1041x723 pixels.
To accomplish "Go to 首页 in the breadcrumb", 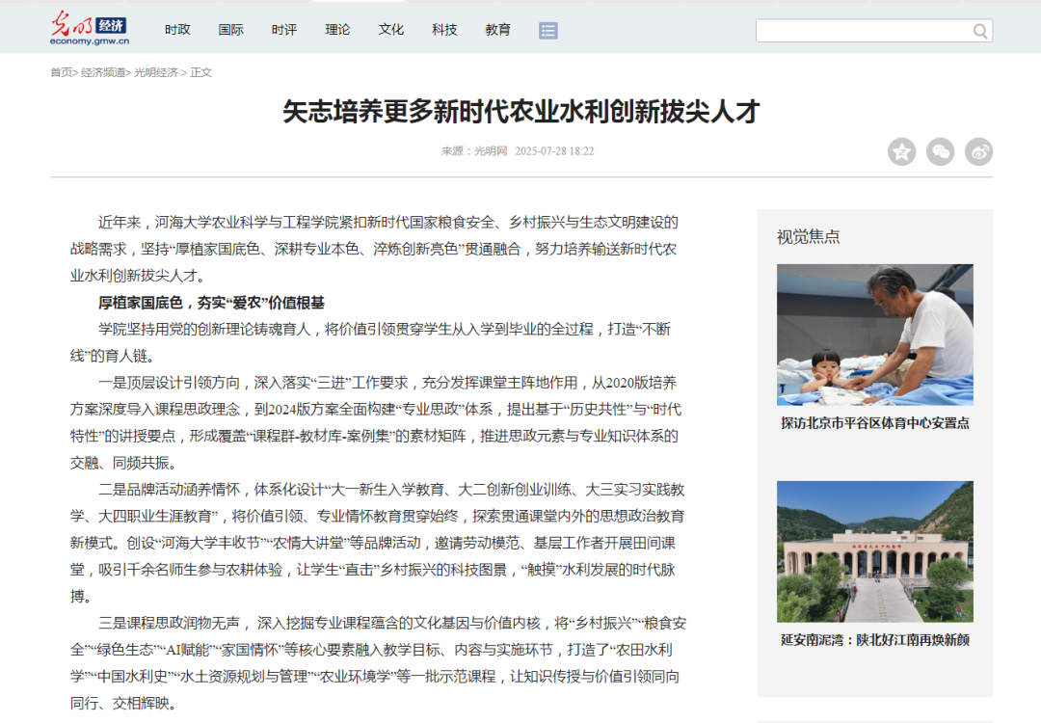I will point(61,72).
